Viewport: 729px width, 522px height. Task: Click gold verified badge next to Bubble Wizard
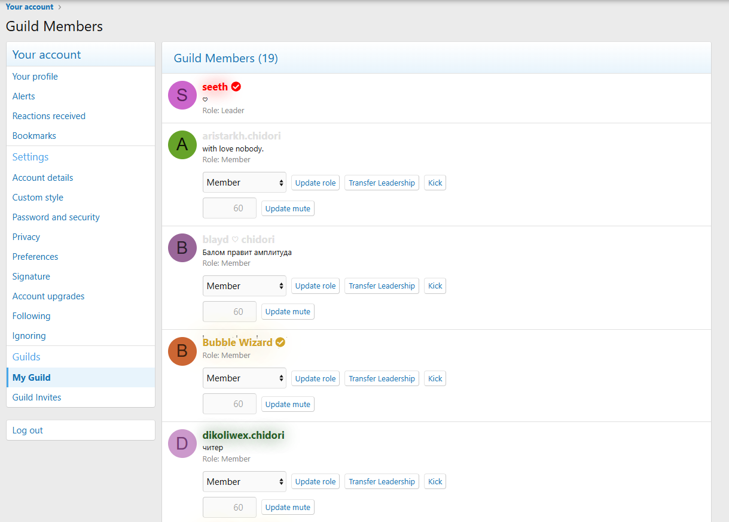point(280,342)
